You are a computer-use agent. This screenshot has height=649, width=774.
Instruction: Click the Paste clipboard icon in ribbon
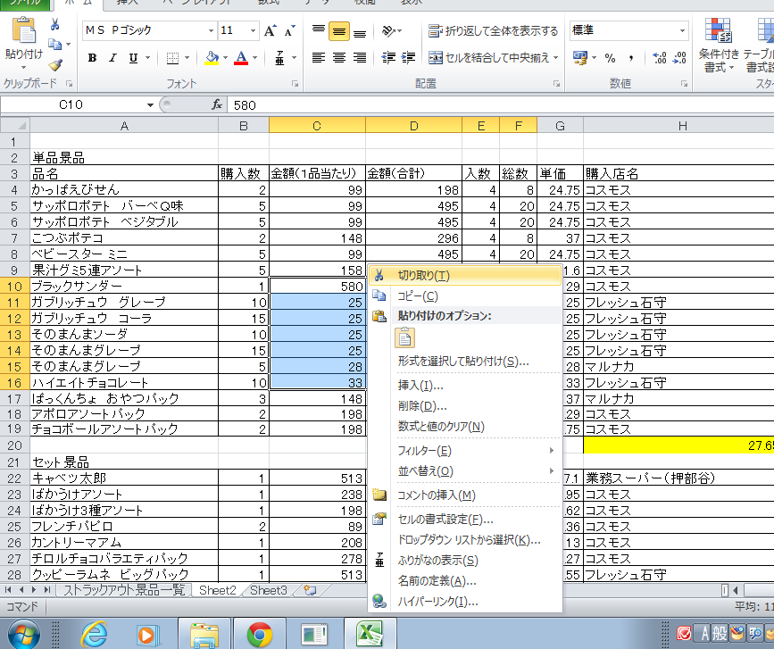point(23,31)
